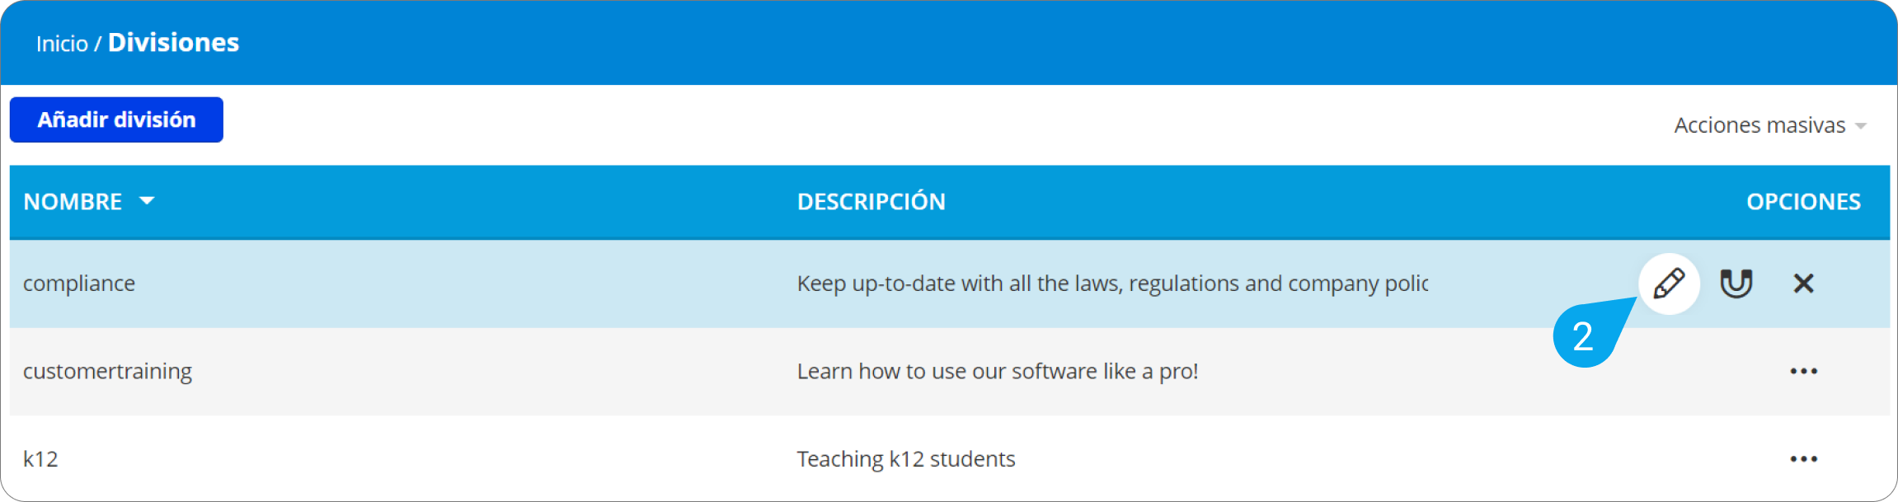Screen dimensions: 1898x502
Task: Sort by the NOMBRE column header
Action: pos(73,201)
